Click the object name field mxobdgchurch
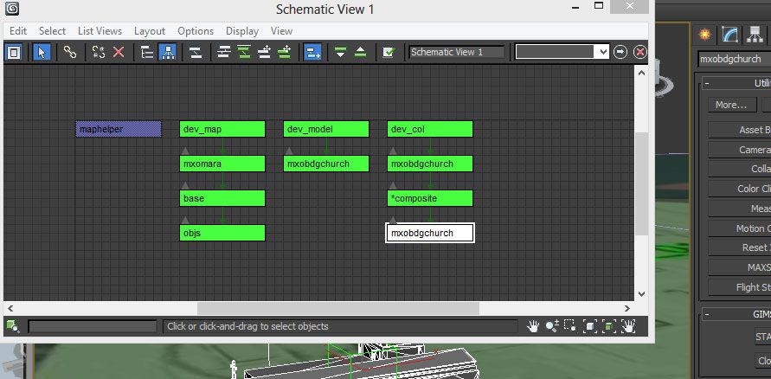 735,59
